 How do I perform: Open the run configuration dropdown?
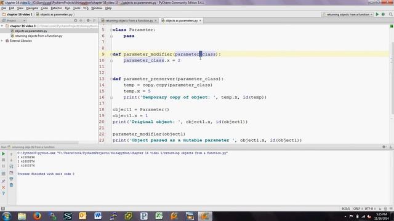coord(347,15)
